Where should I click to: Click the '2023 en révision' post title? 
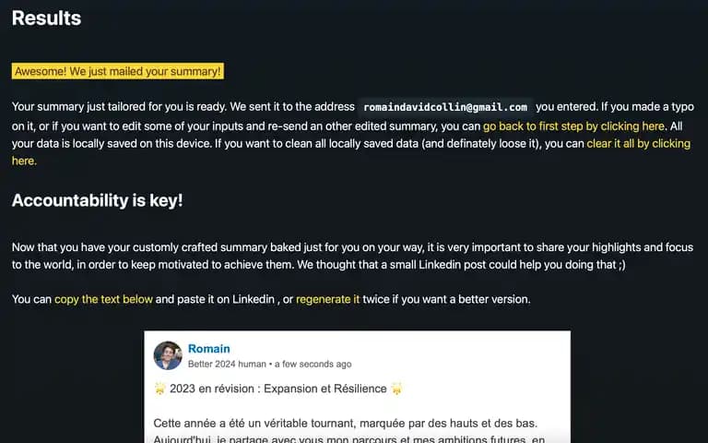[278, 389]
